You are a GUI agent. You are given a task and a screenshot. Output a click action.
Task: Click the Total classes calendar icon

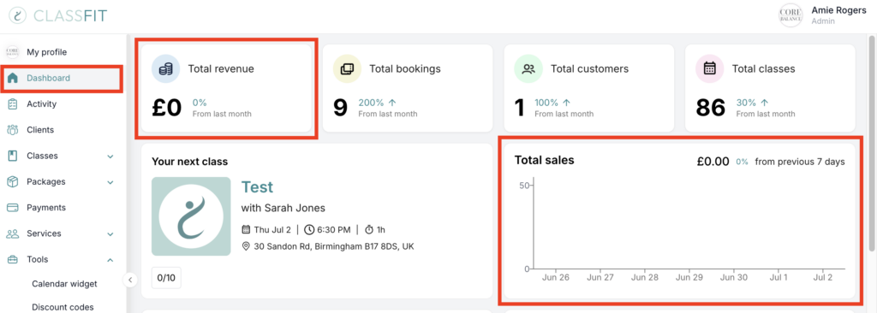[x=710, y=68]
